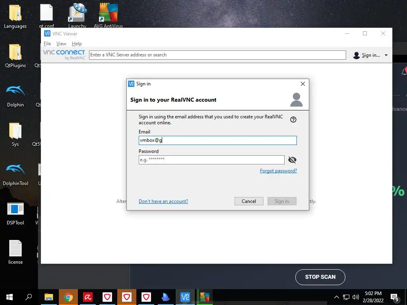This screenshot has height=305, width=407.
Task: Open Forgot password link
Action: tap(278, 171)
